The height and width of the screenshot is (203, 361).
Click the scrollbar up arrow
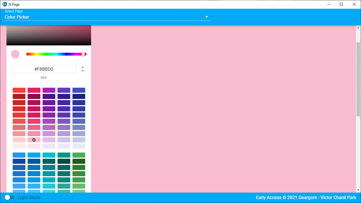coord(358,27)
